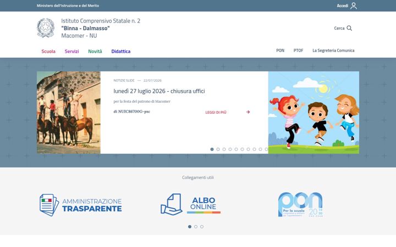Select the second news slider dot
396x247 pixels.
coord(218,149)
